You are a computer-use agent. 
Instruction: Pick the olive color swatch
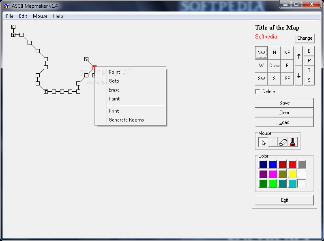click(x=283, y=174)
